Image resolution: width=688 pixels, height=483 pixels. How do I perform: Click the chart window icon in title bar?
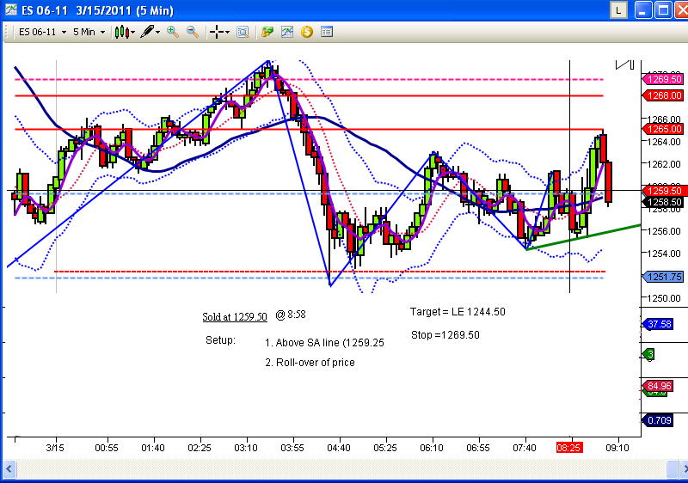[x=11, y=9]
